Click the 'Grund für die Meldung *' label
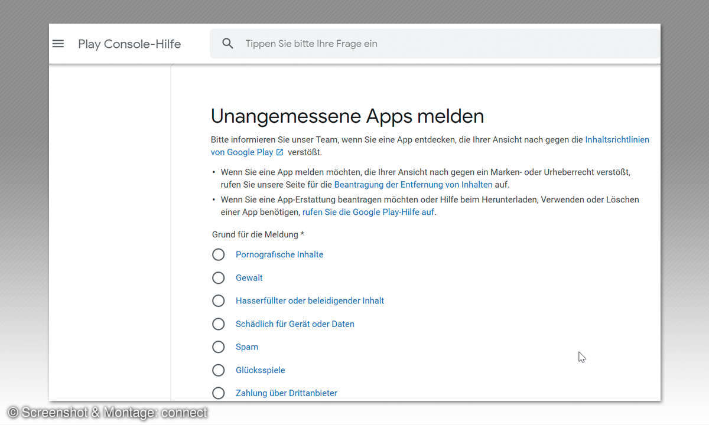709x425 pixels. point(258,234)
